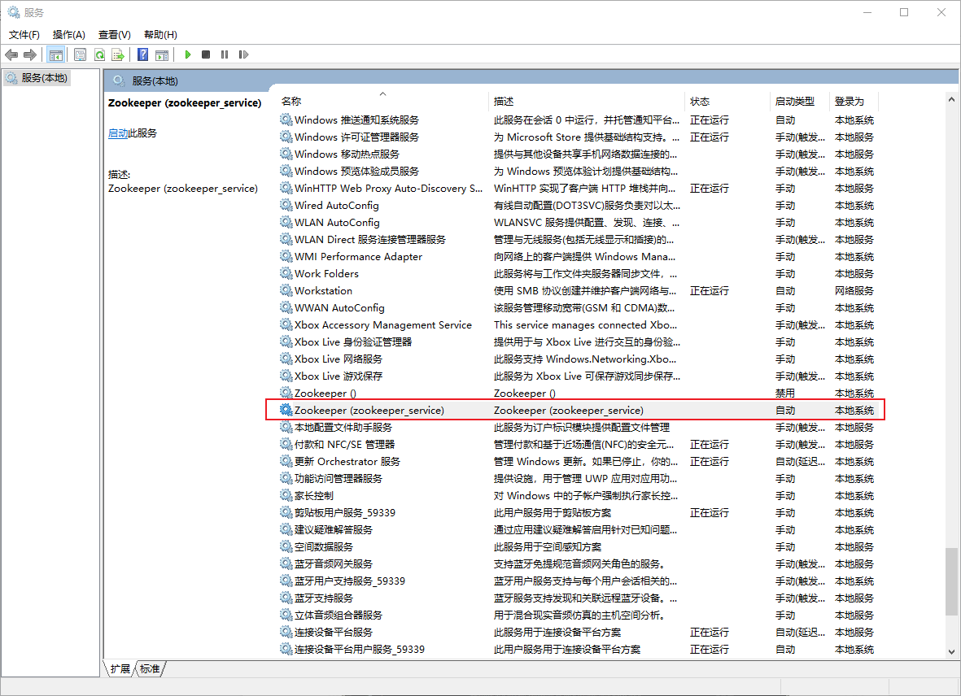This screenshot has height=696, width=961.
Task: Start service using green play icon
Action: pyautogui.click(x=187, y=54)
